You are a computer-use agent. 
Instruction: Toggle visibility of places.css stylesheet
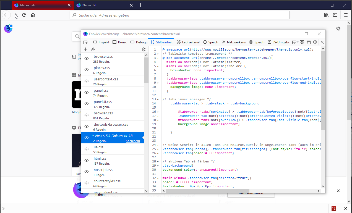click(87, 70)
